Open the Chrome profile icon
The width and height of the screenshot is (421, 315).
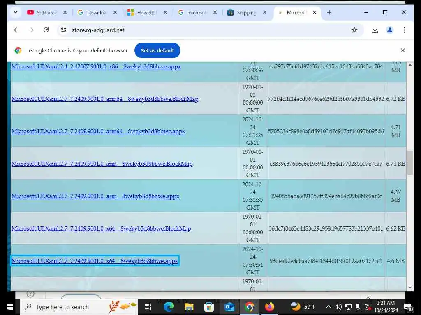pos(390,30)
